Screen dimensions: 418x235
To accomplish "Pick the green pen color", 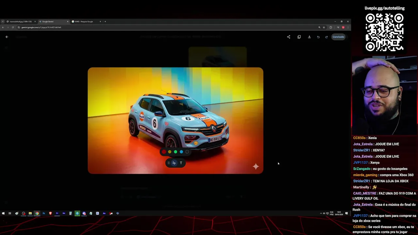I will click(175, 152).
